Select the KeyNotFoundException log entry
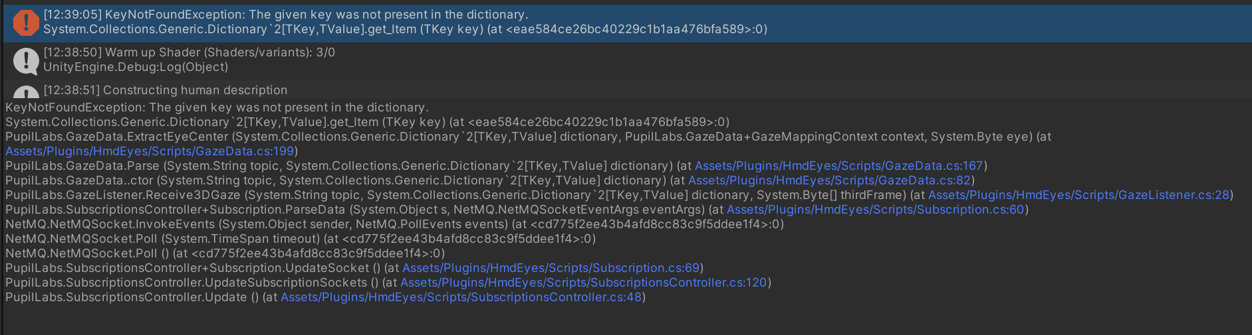 pyautogui.click(x=627, y=23)
